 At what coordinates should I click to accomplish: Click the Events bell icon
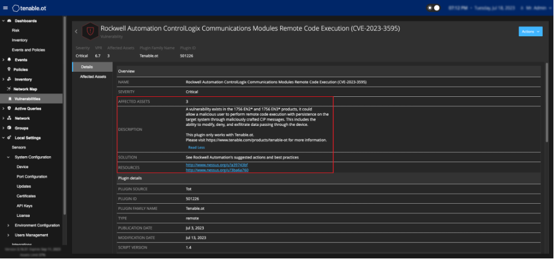click(9, 59)
